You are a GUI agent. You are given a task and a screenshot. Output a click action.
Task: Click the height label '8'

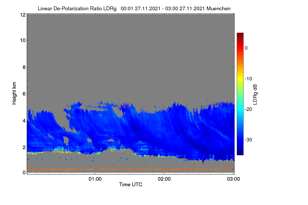point(24,67)
